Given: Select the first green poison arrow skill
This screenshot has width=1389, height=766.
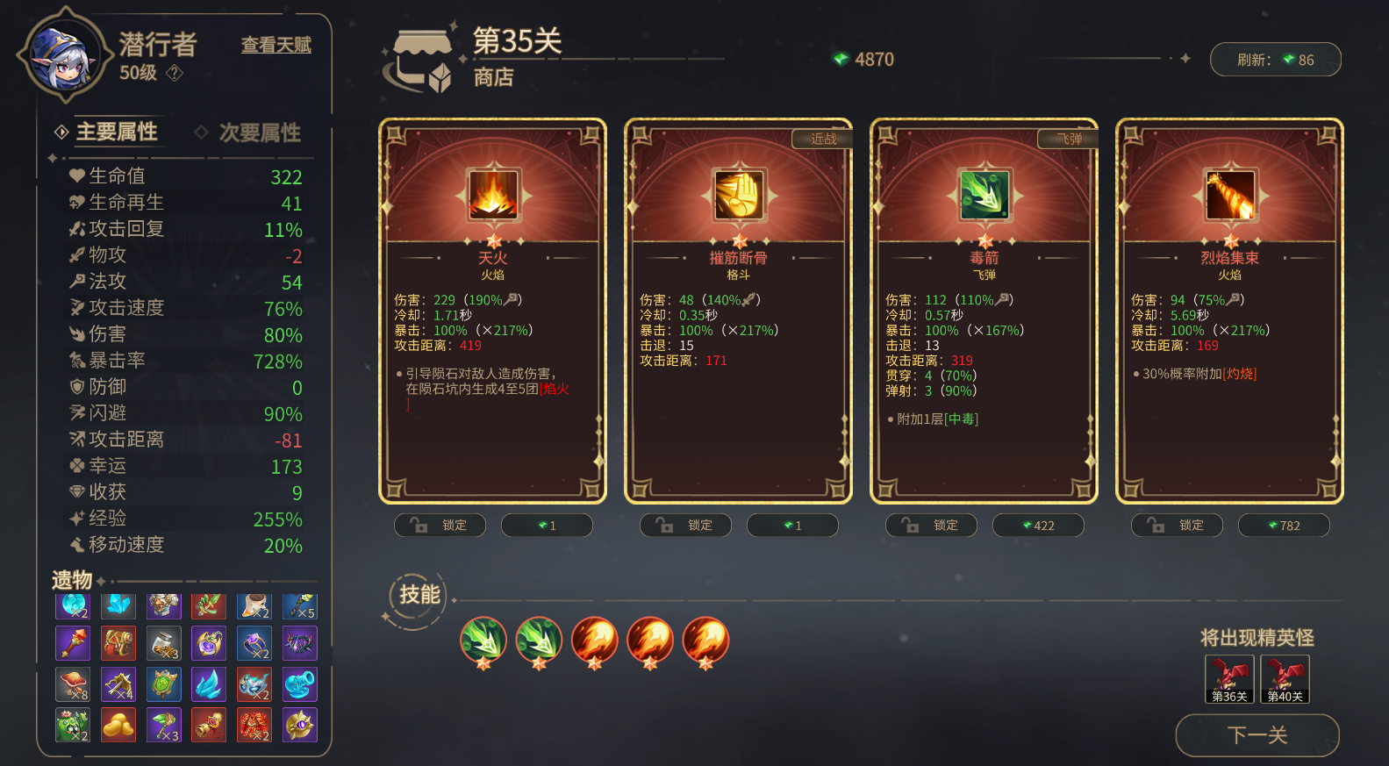Looking at the screenshot, I should tap(483, 641).
